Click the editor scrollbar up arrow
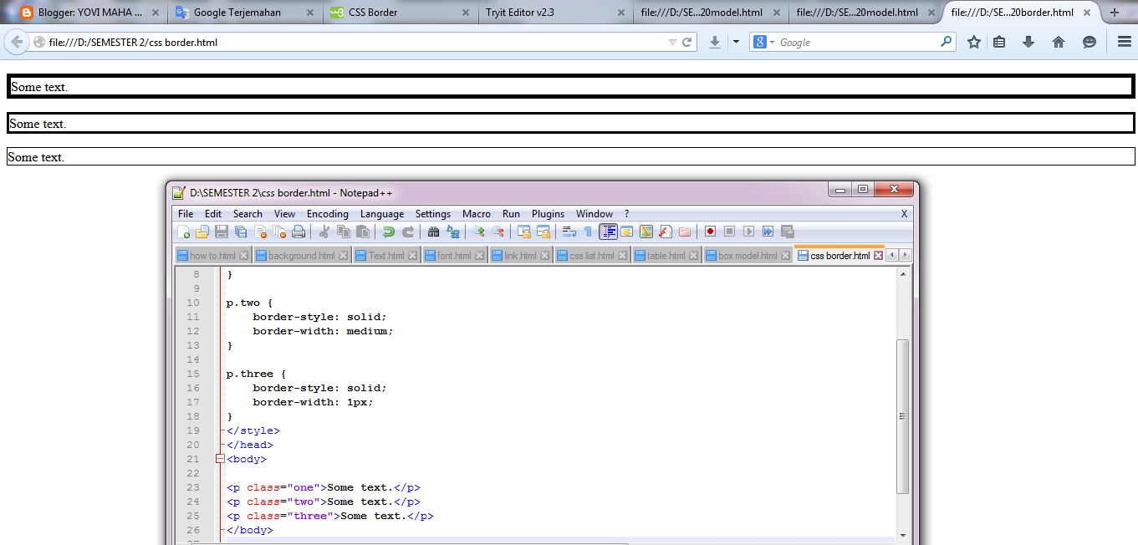Screen dimensions: 1138x545 point(902,273)
